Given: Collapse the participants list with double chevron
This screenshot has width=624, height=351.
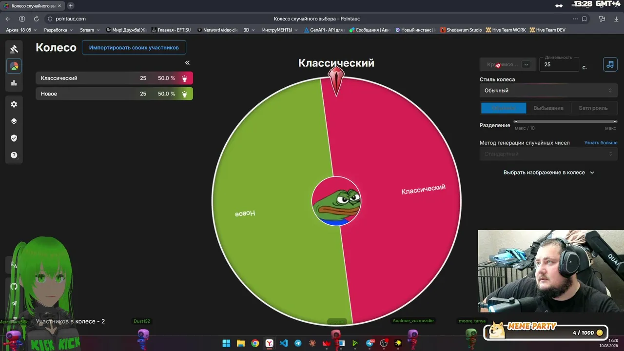Looking at the screenshot, I should pos(187,62).
